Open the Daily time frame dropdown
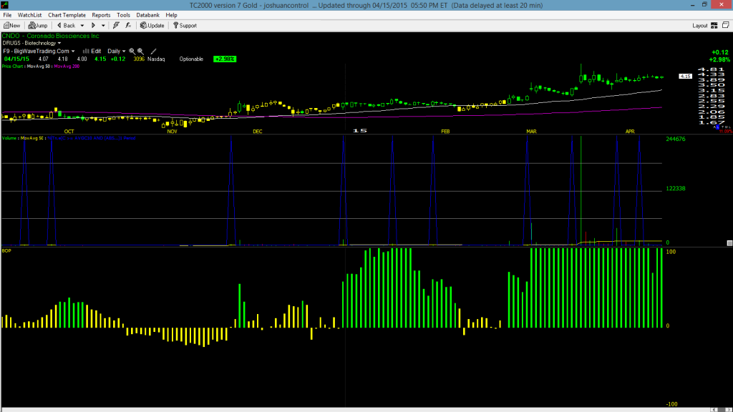 click(117, 51)
